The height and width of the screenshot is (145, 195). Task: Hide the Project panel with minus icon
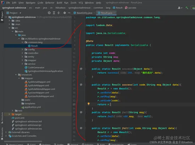point(69,13)
